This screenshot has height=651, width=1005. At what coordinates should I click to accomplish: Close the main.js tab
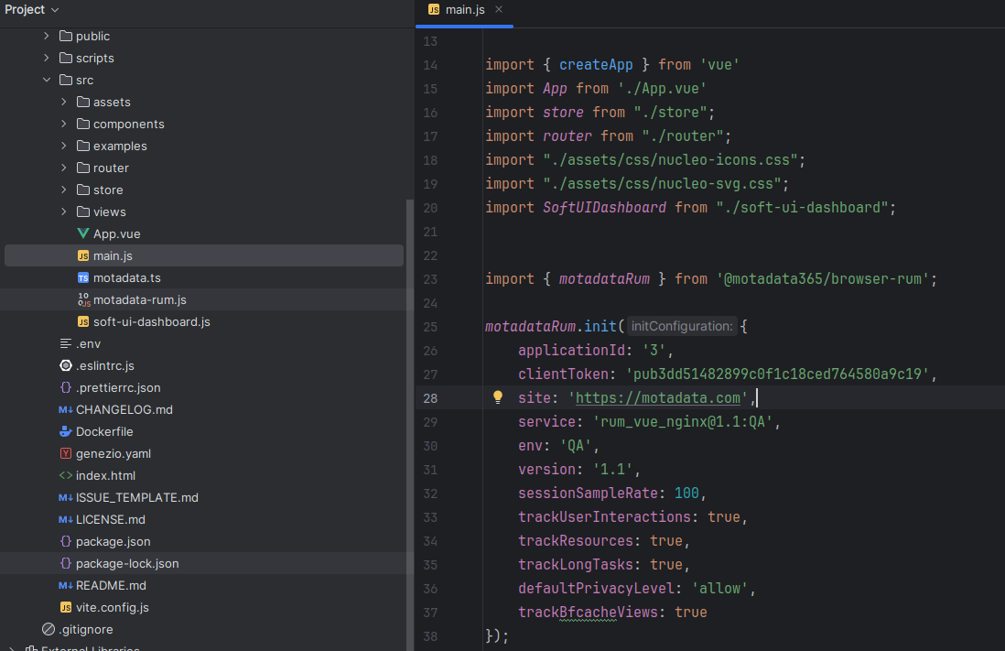click(499, 9)
